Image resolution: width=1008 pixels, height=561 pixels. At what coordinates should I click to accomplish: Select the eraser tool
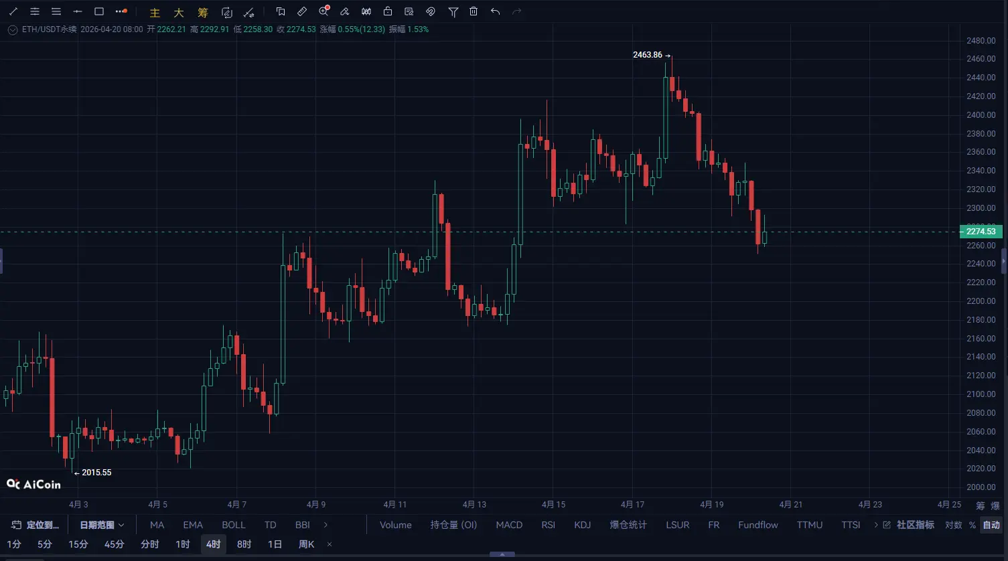coord(345,11)
